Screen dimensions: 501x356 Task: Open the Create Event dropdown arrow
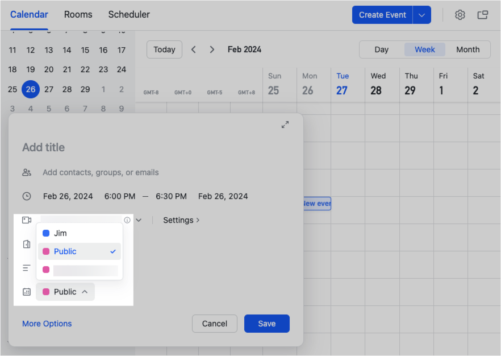pos(422,15)
